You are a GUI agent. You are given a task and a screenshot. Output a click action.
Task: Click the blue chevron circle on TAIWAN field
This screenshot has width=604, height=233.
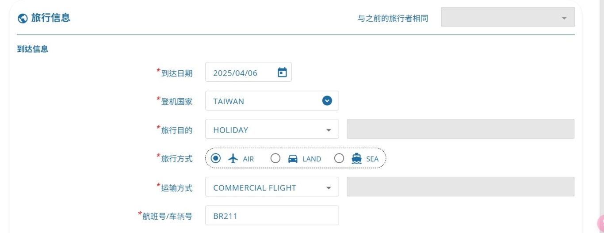point(327,101)
